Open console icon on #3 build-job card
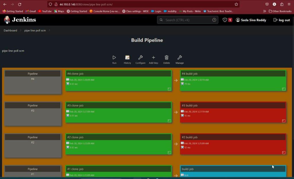This screenshot has width=294, height=179. (x=284, y=121)
